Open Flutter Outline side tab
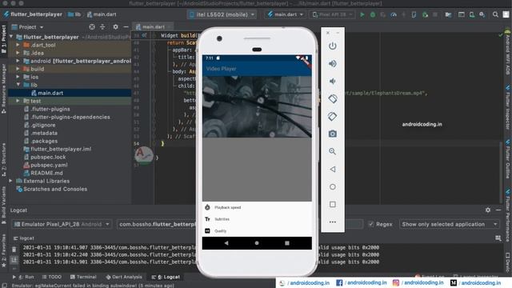The height and width of the screenshot is (288, 512). point(508,159)
